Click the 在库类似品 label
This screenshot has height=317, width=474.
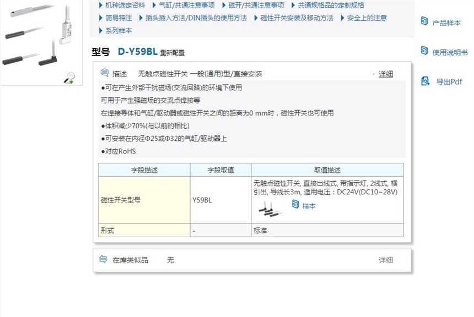pyautogui.click(x=130, y=260)
